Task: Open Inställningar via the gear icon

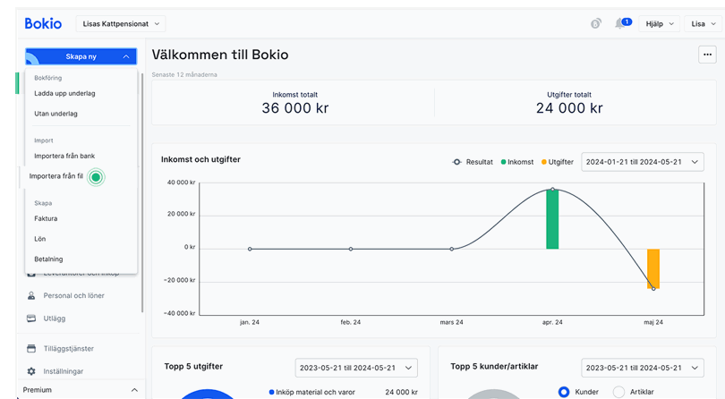Action: [32, 371]
